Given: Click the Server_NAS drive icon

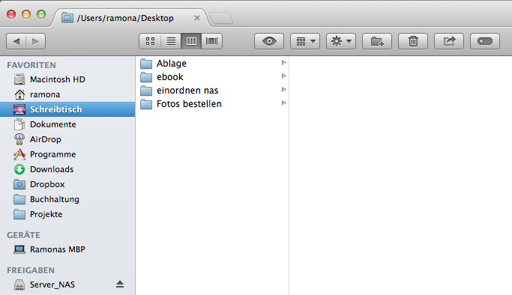Looking at the screenshot, I should tap(19, 285).
